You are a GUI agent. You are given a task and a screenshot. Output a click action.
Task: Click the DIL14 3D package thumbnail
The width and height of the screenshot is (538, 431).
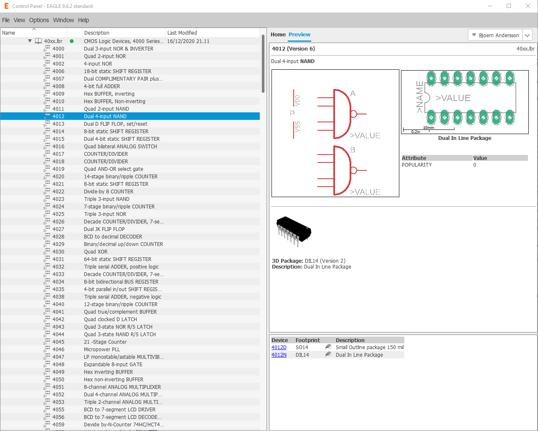point(293,230)
